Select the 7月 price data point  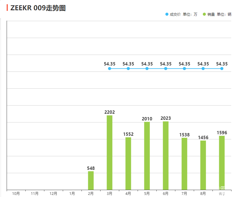click(x=184, y=68)
